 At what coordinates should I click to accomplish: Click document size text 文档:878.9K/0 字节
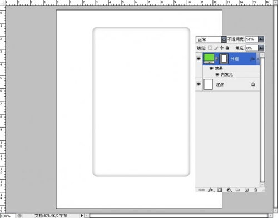pos(51,215)
